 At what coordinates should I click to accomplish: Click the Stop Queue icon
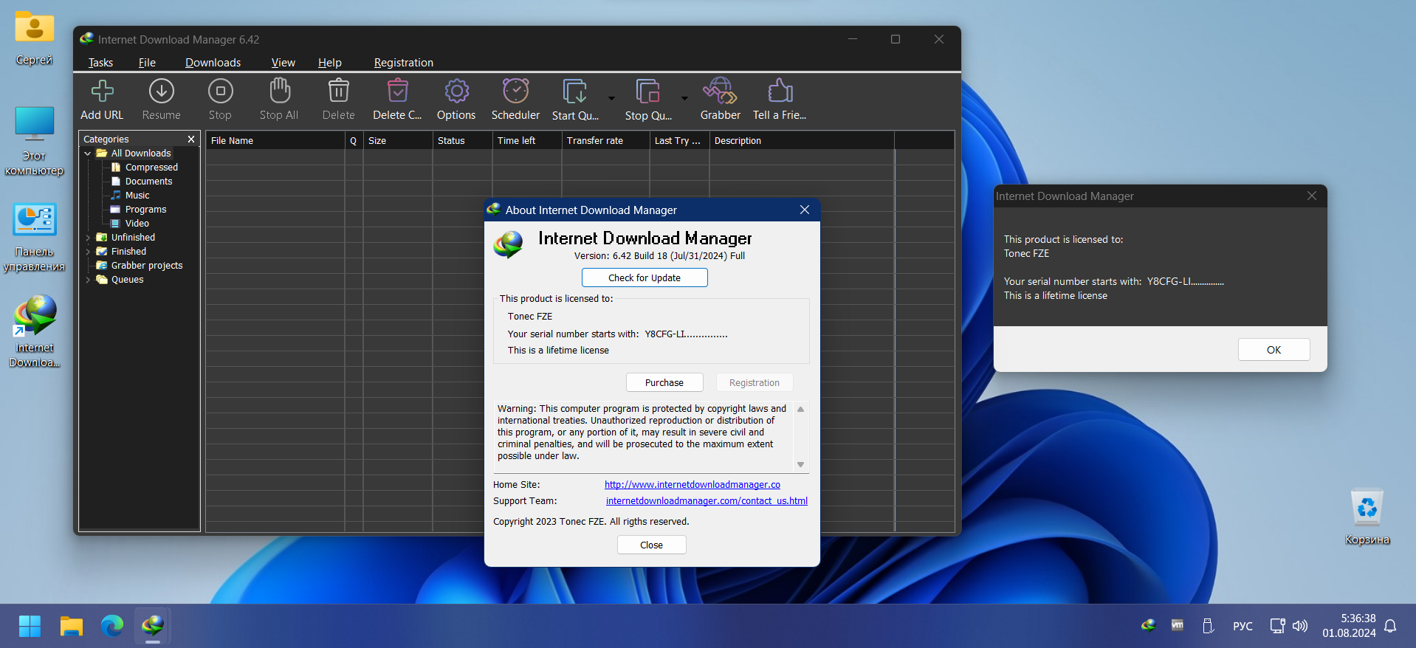click(648, 92)
